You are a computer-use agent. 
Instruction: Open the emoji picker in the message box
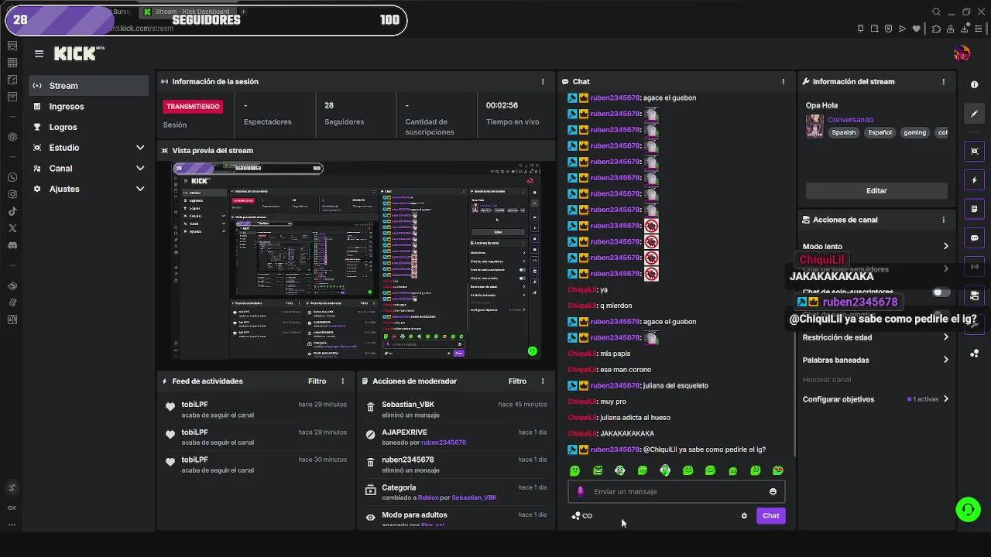point(773,491)
